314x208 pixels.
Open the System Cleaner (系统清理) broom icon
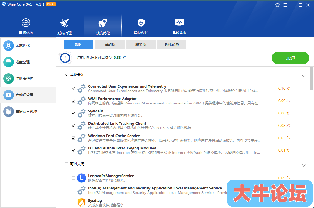coord(65,23)
